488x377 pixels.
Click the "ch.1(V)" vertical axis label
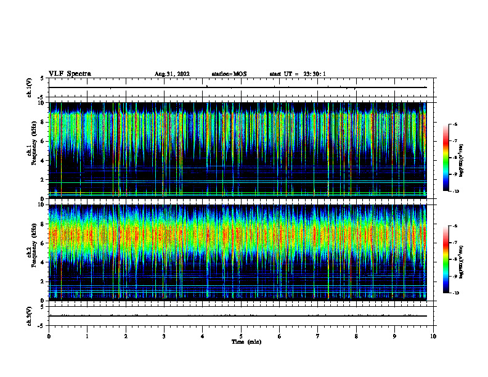(x=30, y=87)
